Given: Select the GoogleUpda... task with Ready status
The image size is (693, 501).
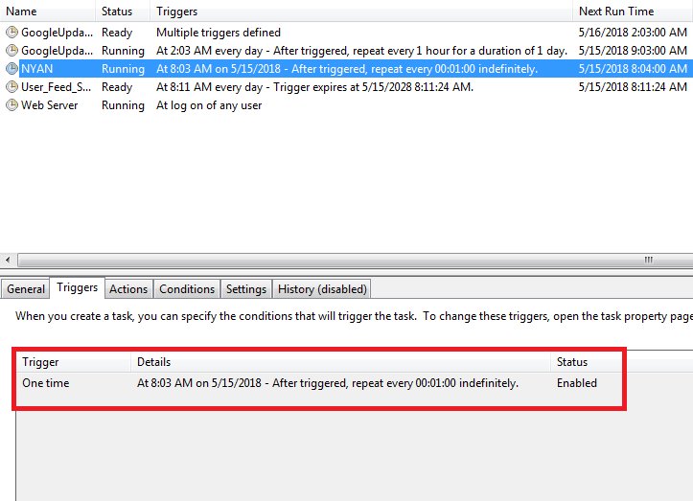Looking at the screenshot, I should [x=57, y=33].
